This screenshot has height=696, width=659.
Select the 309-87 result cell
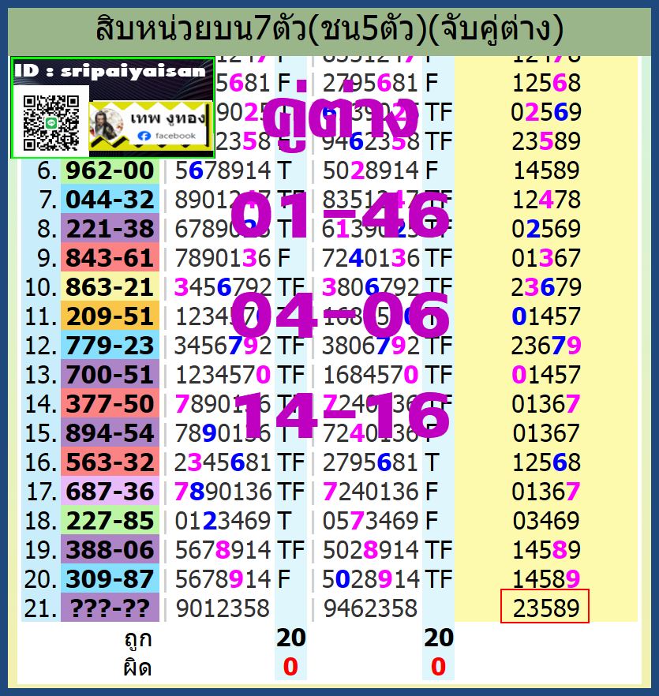[110, 578]
